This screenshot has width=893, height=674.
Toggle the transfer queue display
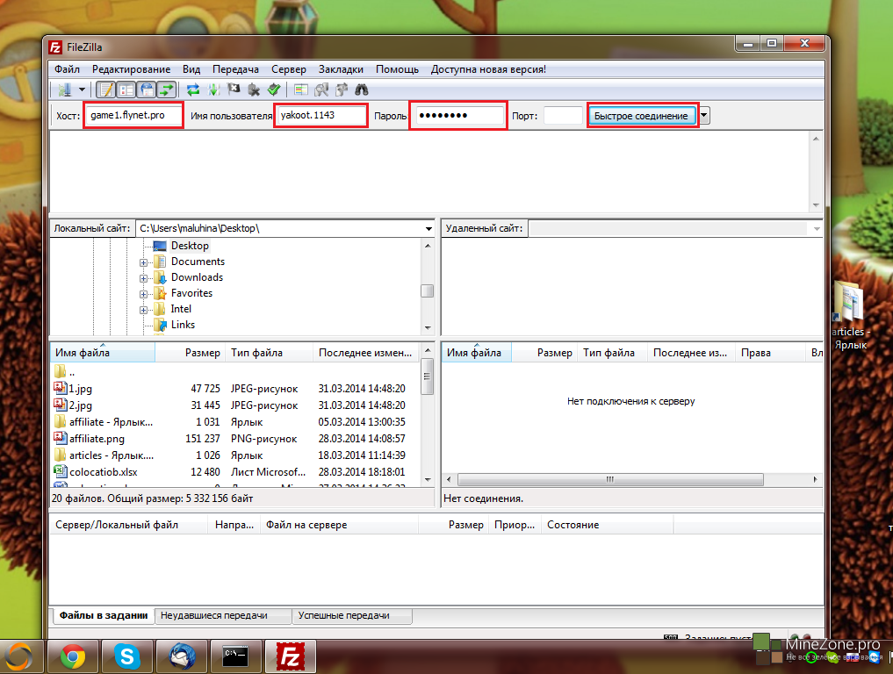[167, 90]
